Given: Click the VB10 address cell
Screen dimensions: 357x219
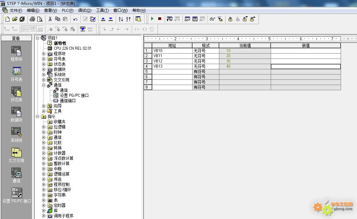Looking at the screenshot, I should tap(172, 51).
